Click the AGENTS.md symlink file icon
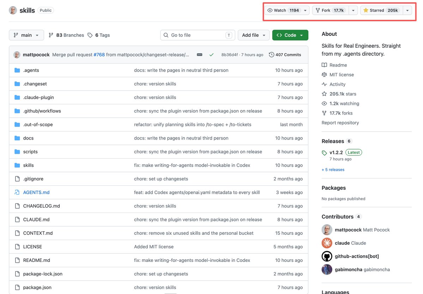The image size is (423, 294). (x=17, y=192)
